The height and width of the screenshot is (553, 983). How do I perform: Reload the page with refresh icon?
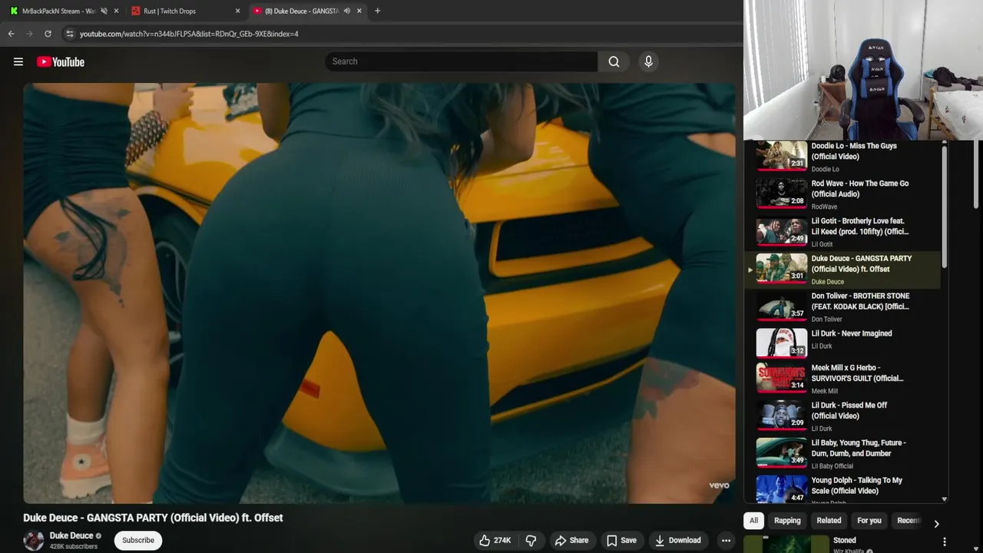(48, 34)
